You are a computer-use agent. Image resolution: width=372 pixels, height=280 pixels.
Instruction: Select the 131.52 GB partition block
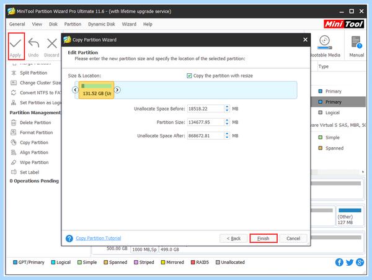click(96, 90)
